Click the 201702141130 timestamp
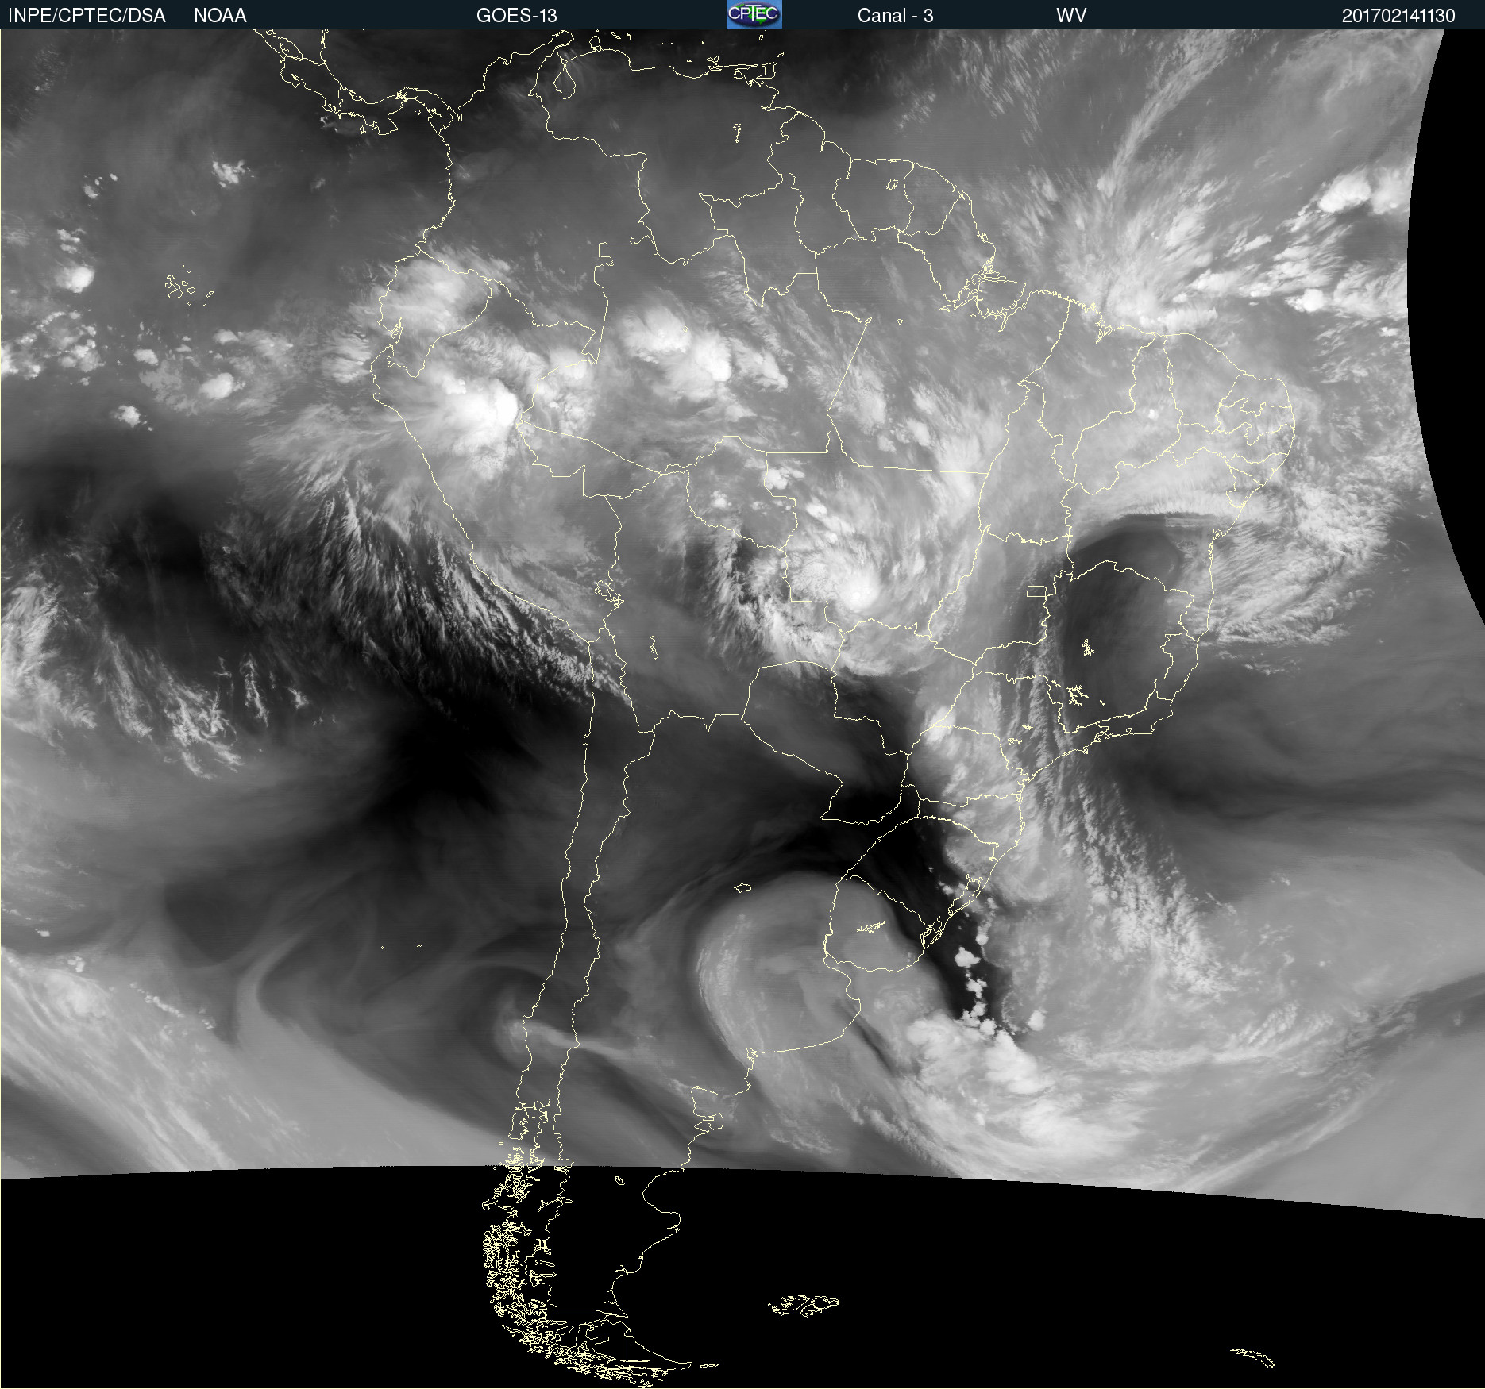 tap(1398, 16)
